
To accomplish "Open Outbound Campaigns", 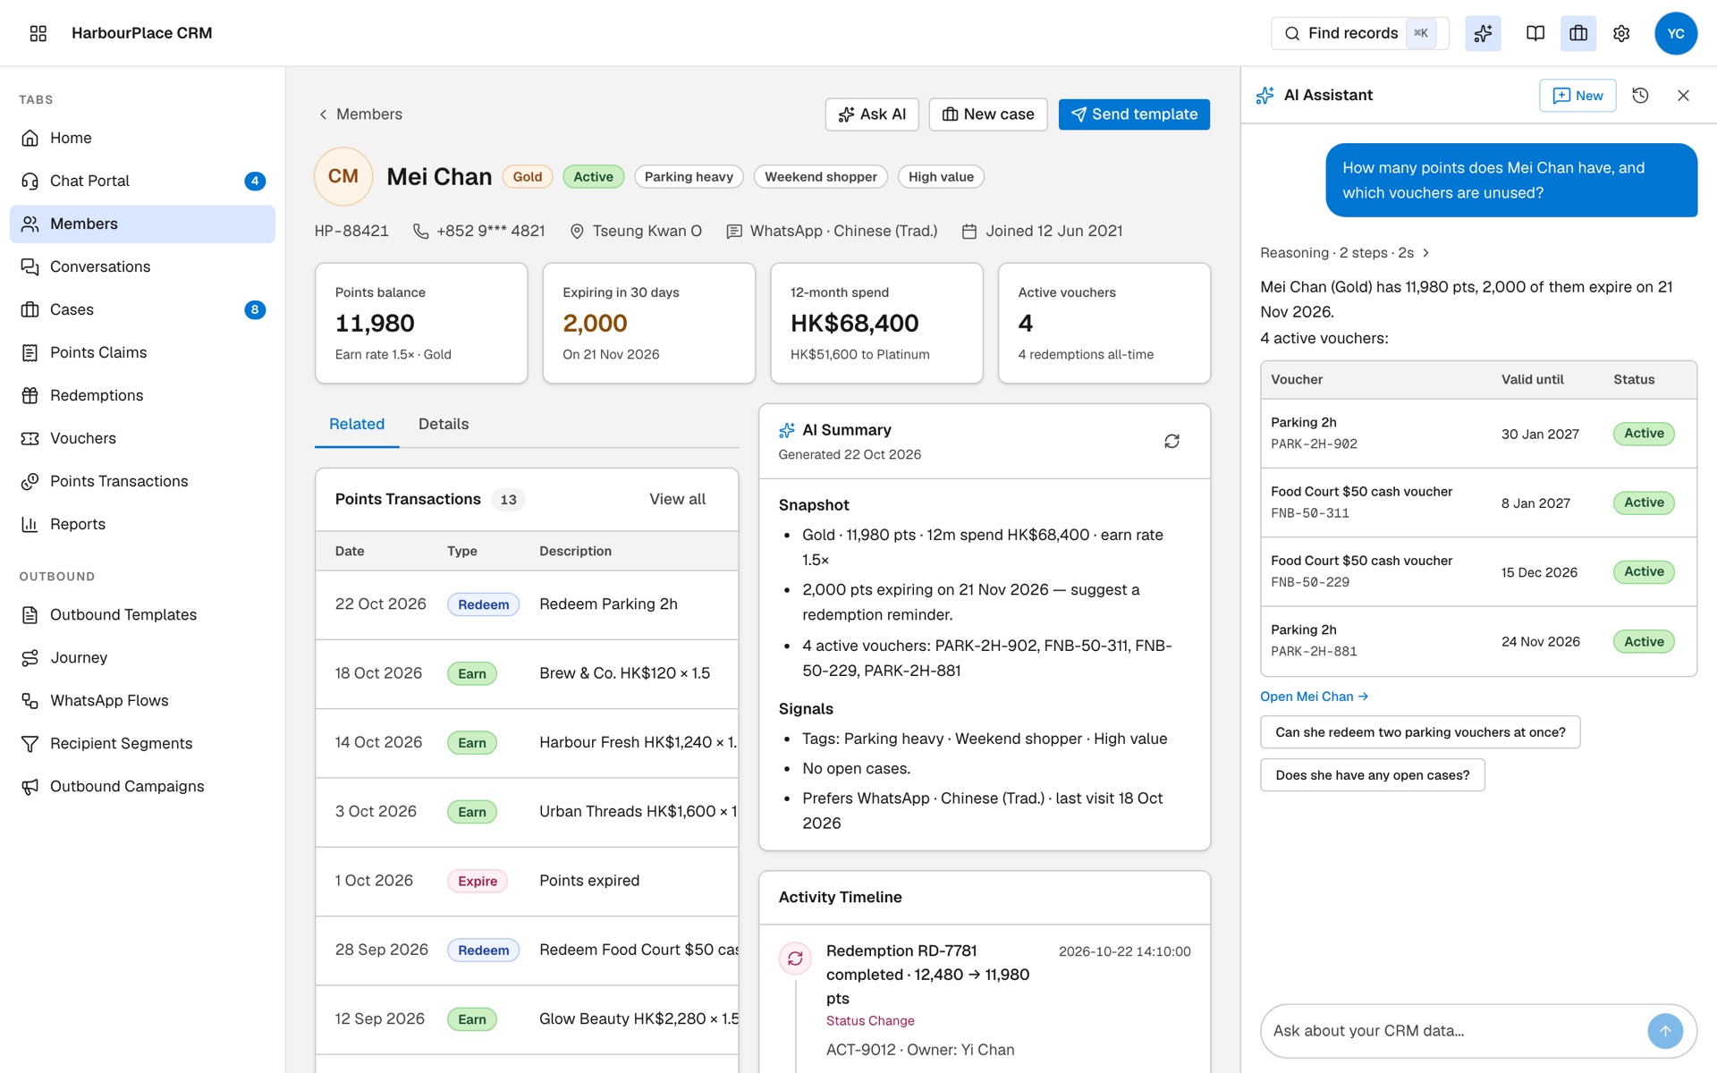I will 143,786.
